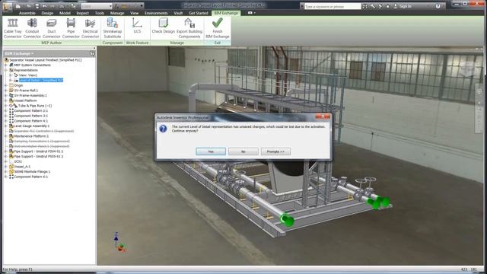Select suppressed Separator PLC Controller item
The height and width of the screenshot is (274, 487).
tap(44, 131)
